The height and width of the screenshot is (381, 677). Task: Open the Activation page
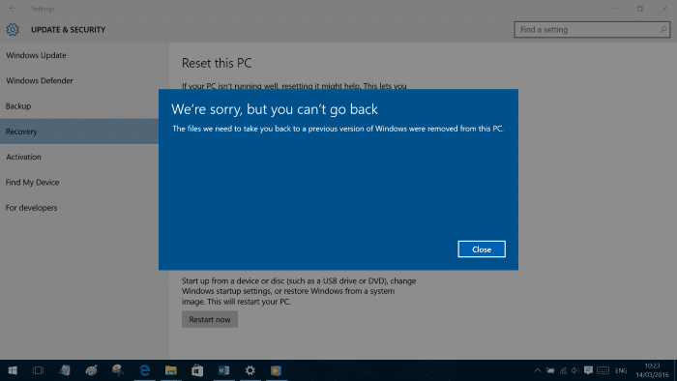point(23,157)
